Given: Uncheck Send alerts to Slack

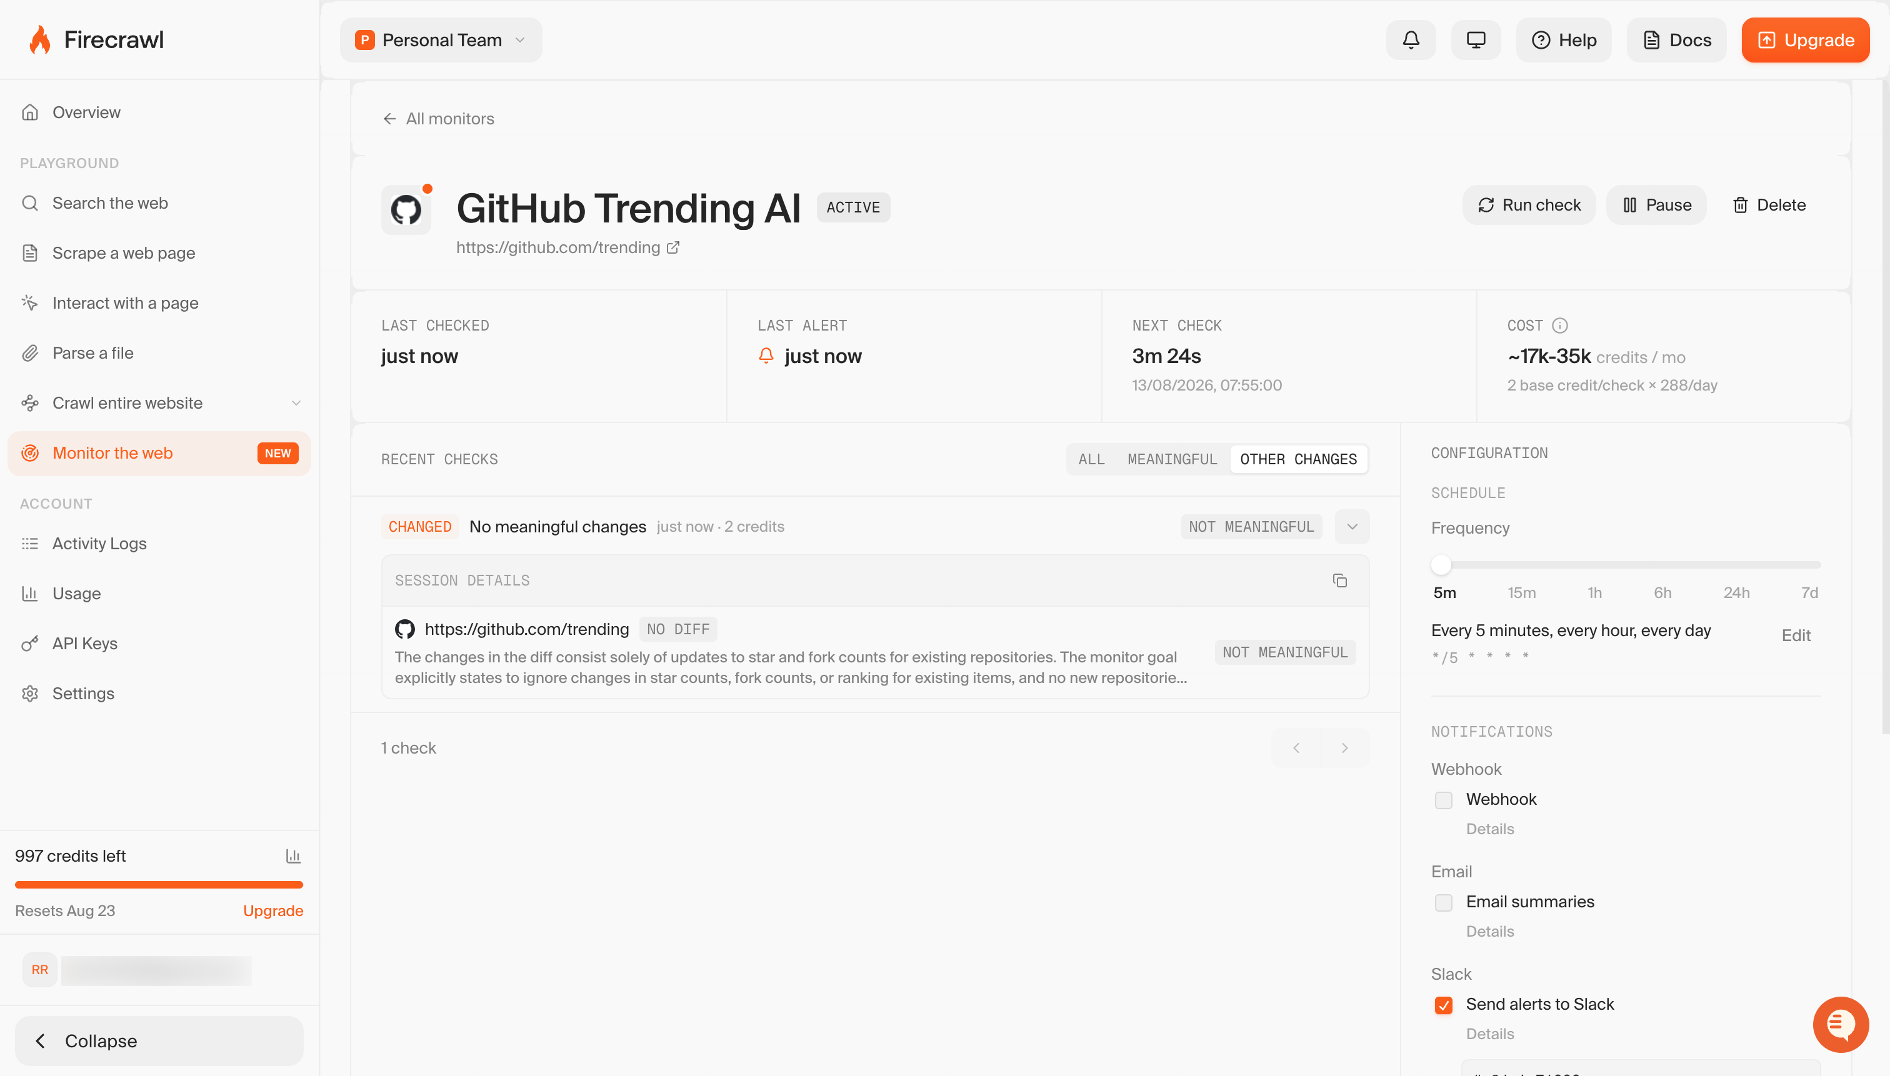Looking at the screenshot, I should 1443,1006.
